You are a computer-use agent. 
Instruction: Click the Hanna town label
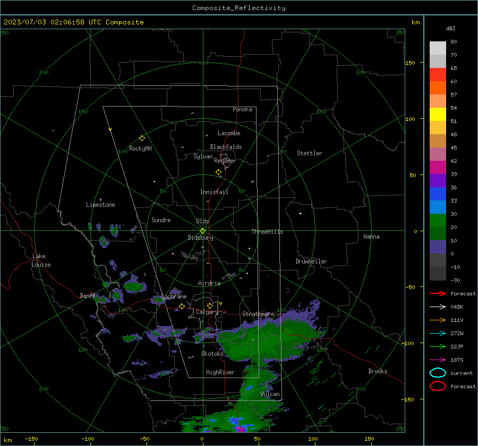[371, 237]
